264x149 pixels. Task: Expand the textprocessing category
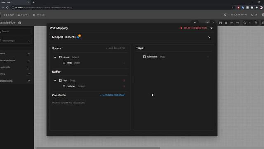(x=15, y=81)
